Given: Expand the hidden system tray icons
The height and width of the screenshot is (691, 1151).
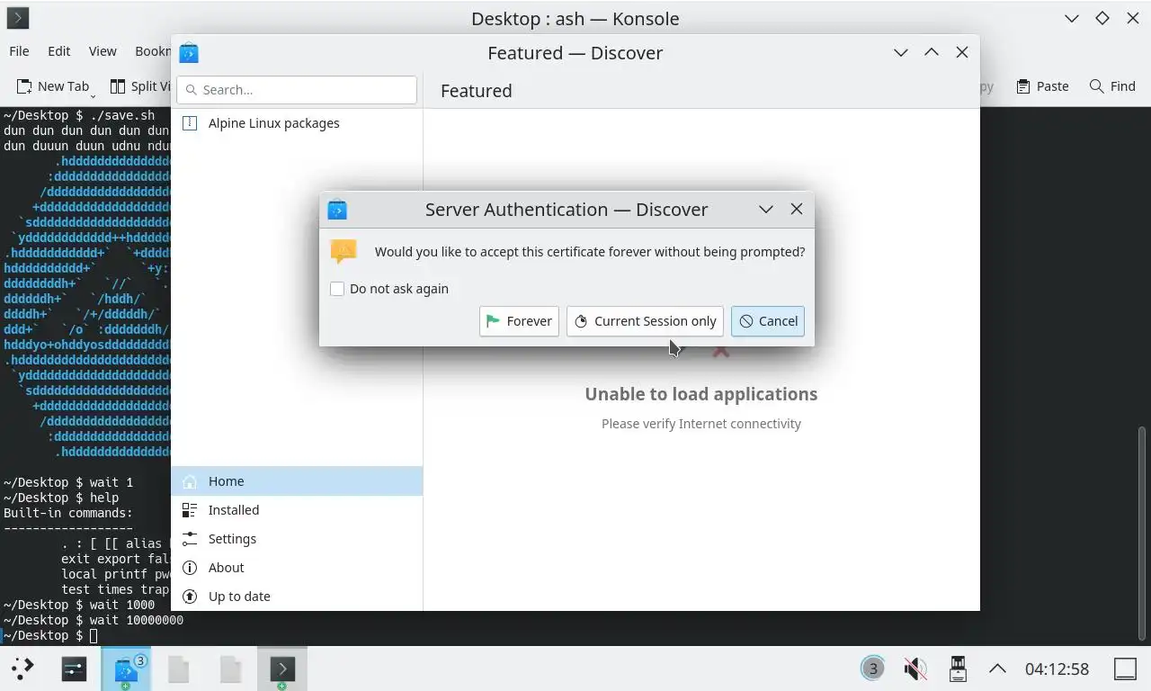Looking at the screenshot, I should [x=997, y=669].
